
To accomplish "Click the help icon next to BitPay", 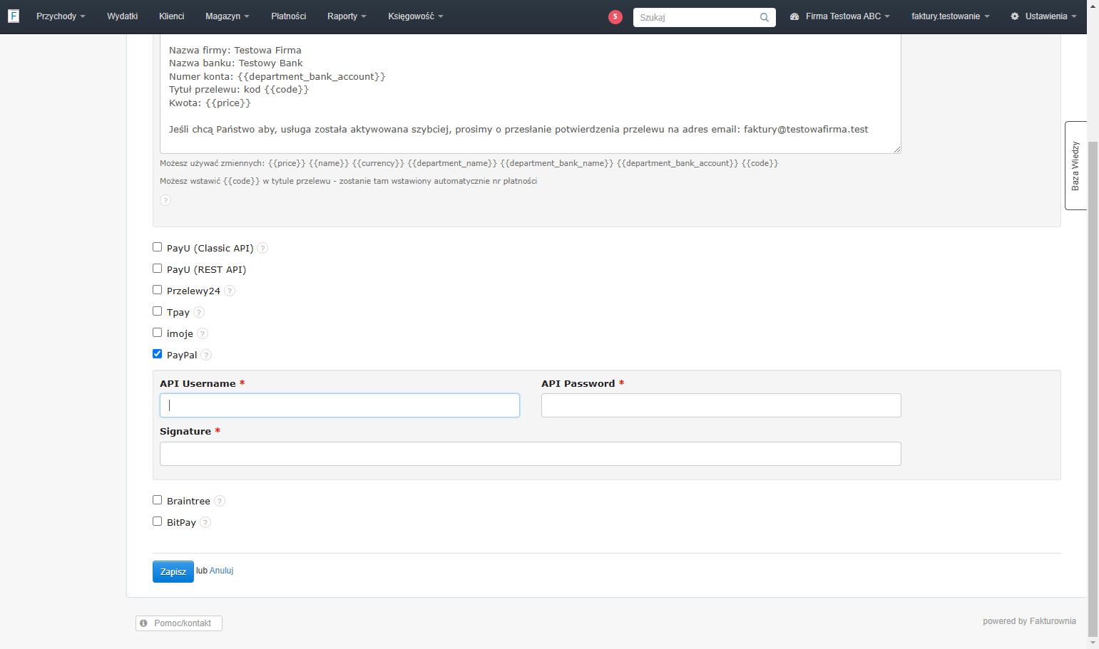I will (x=205, y=522).
